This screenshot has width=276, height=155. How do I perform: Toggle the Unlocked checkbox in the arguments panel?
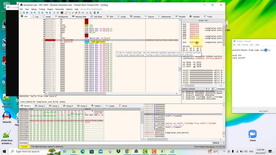coord(215,89)
